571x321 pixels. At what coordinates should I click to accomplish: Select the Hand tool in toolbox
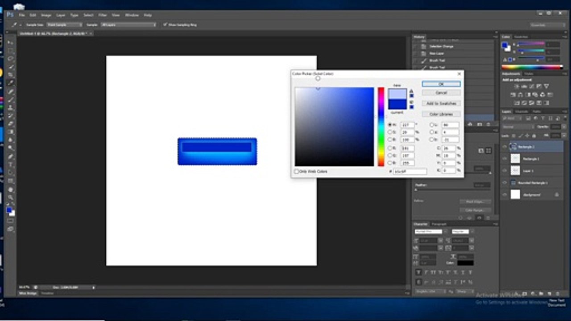pyautogui.click(x=11, y=189)
